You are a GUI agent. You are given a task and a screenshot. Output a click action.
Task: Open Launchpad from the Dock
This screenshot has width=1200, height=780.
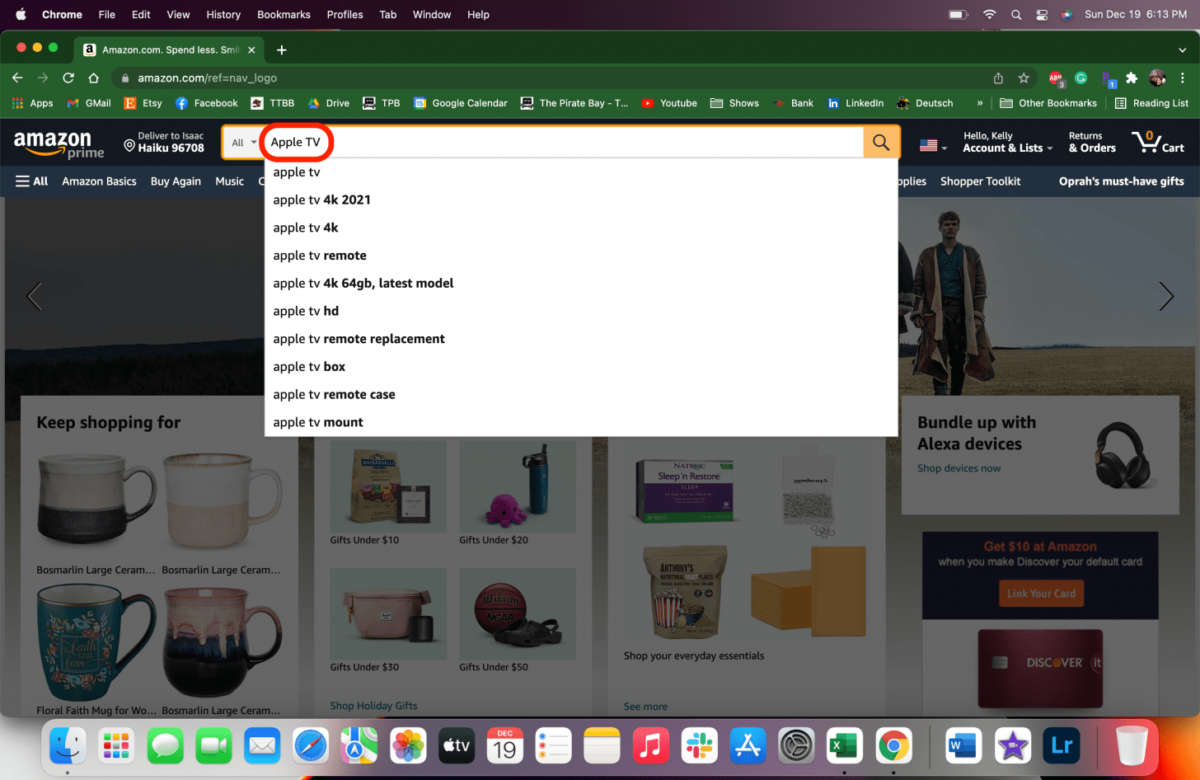click(116, 746)
